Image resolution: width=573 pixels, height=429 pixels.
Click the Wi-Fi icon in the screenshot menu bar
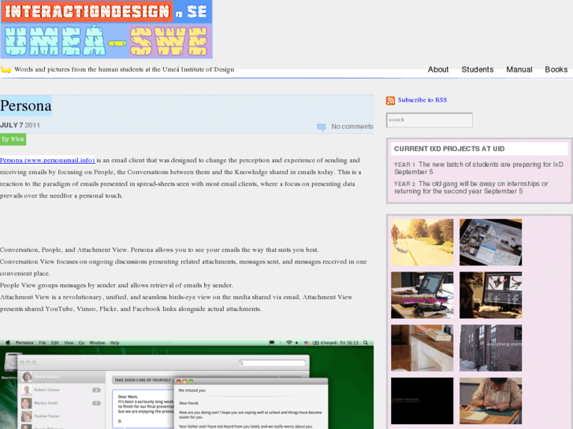coord(289,343)
